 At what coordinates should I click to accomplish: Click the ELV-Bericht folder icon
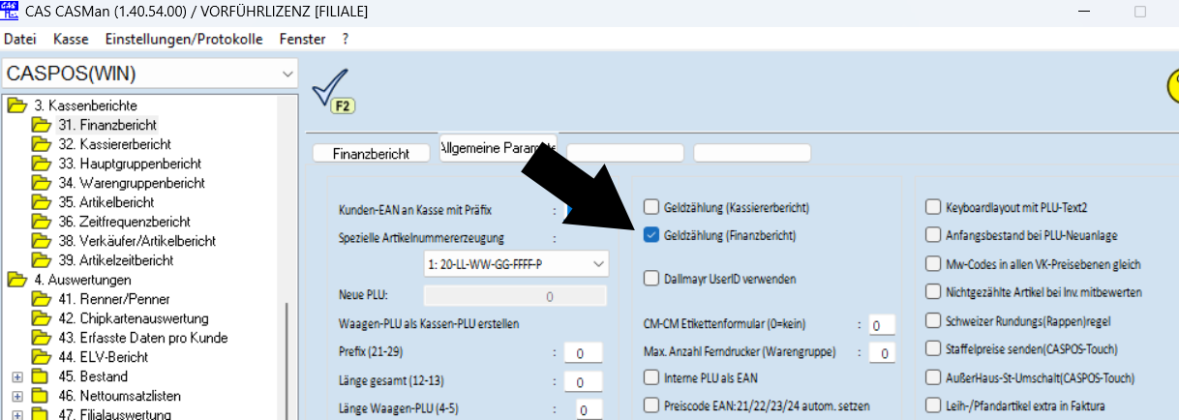coord(41,357)
